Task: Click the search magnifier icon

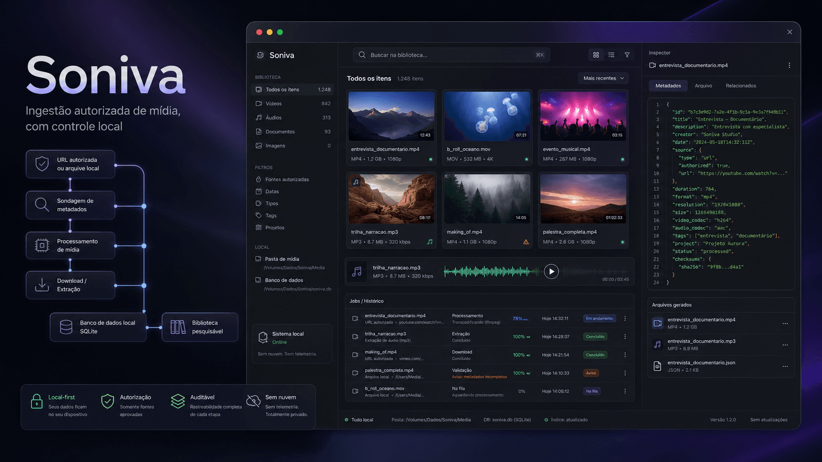Action: click(362, 55)
